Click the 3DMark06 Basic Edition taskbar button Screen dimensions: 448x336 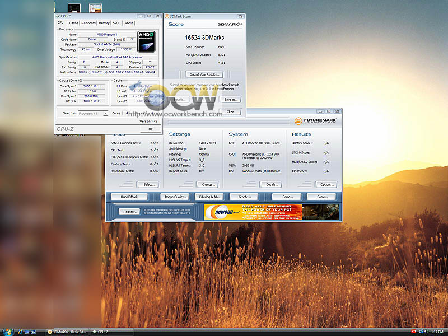[x=67, y=332]
